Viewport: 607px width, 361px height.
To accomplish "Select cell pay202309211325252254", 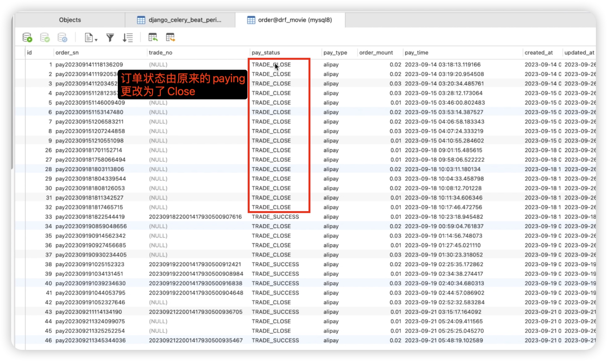I will pyautogui.click(x=90, y=331).
